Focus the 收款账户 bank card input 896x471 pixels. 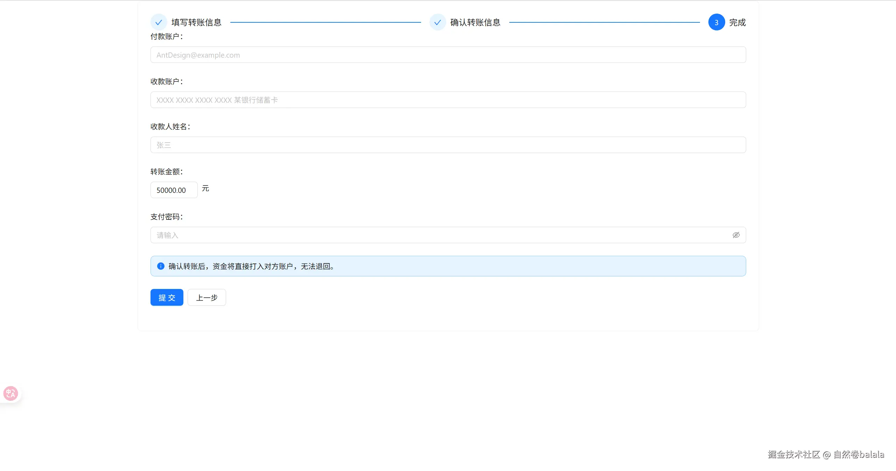(x=448, y=100)
